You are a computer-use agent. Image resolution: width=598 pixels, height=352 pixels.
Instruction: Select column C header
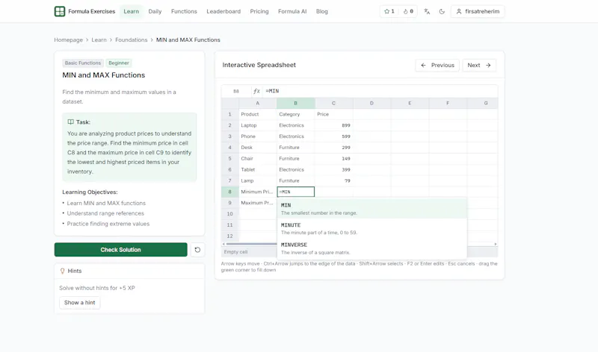click(333, 103)
